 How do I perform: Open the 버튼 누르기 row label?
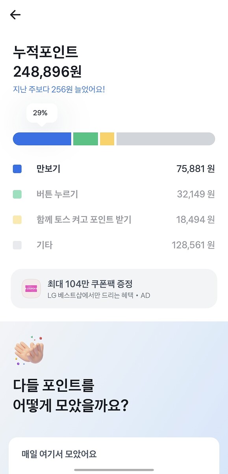pos(57,194)
